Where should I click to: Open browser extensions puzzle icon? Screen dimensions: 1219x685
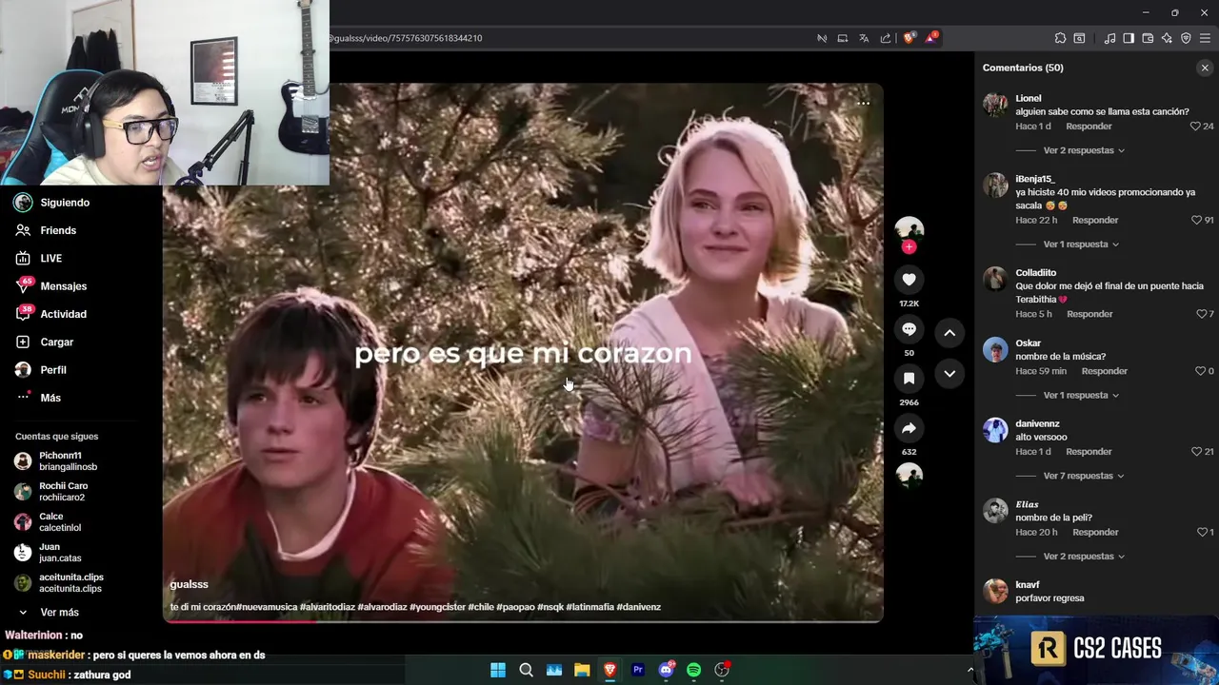click(x=1060, y=38)
